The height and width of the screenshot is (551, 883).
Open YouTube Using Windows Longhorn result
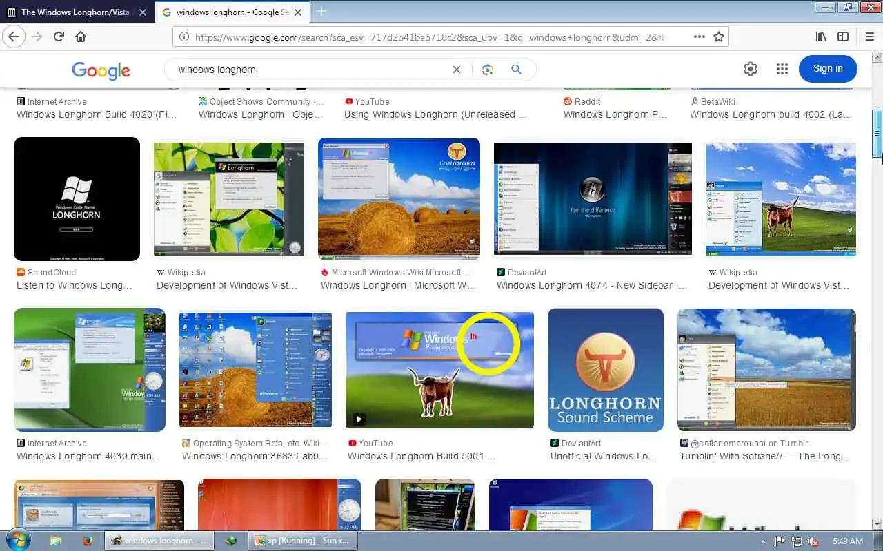tap(435, 114)
